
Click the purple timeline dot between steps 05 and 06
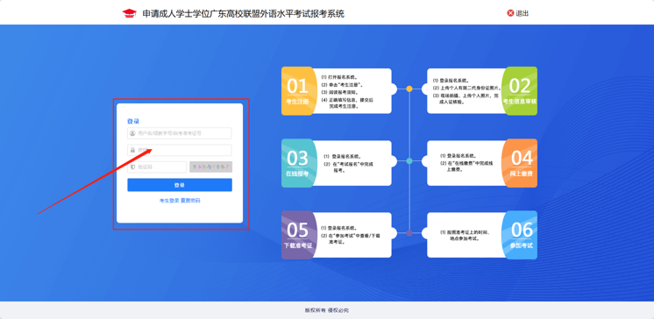click(x=409, y=233)
